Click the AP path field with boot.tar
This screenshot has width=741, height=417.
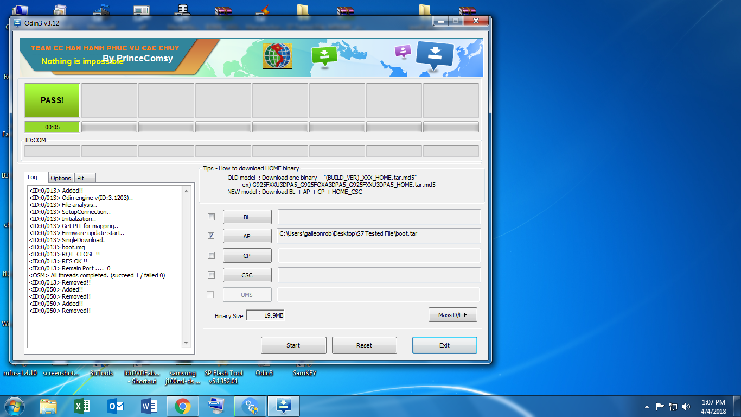pos(379,236)
